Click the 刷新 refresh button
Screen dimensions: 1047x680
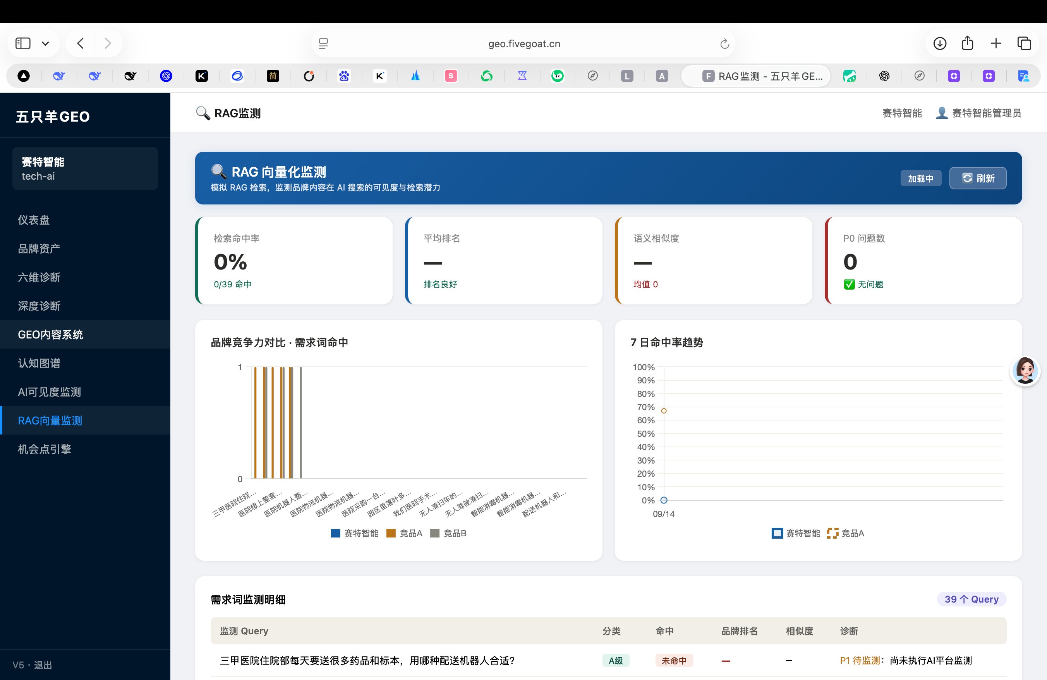[977, 178]
